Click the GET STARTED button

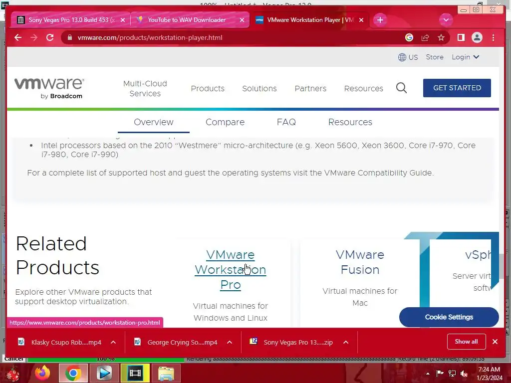click(457, 88)
